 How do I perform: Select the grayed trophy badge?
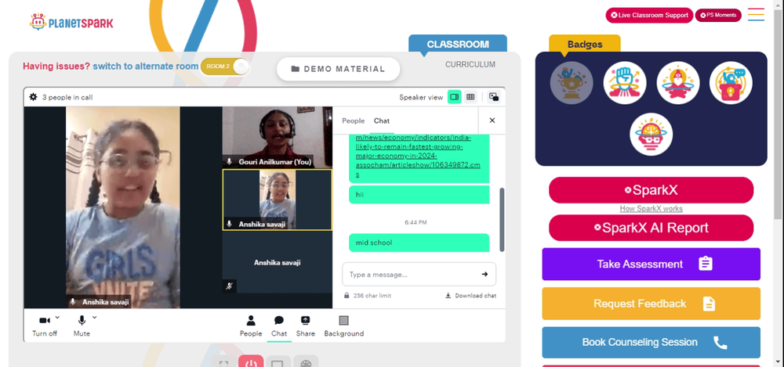(572, 83)
